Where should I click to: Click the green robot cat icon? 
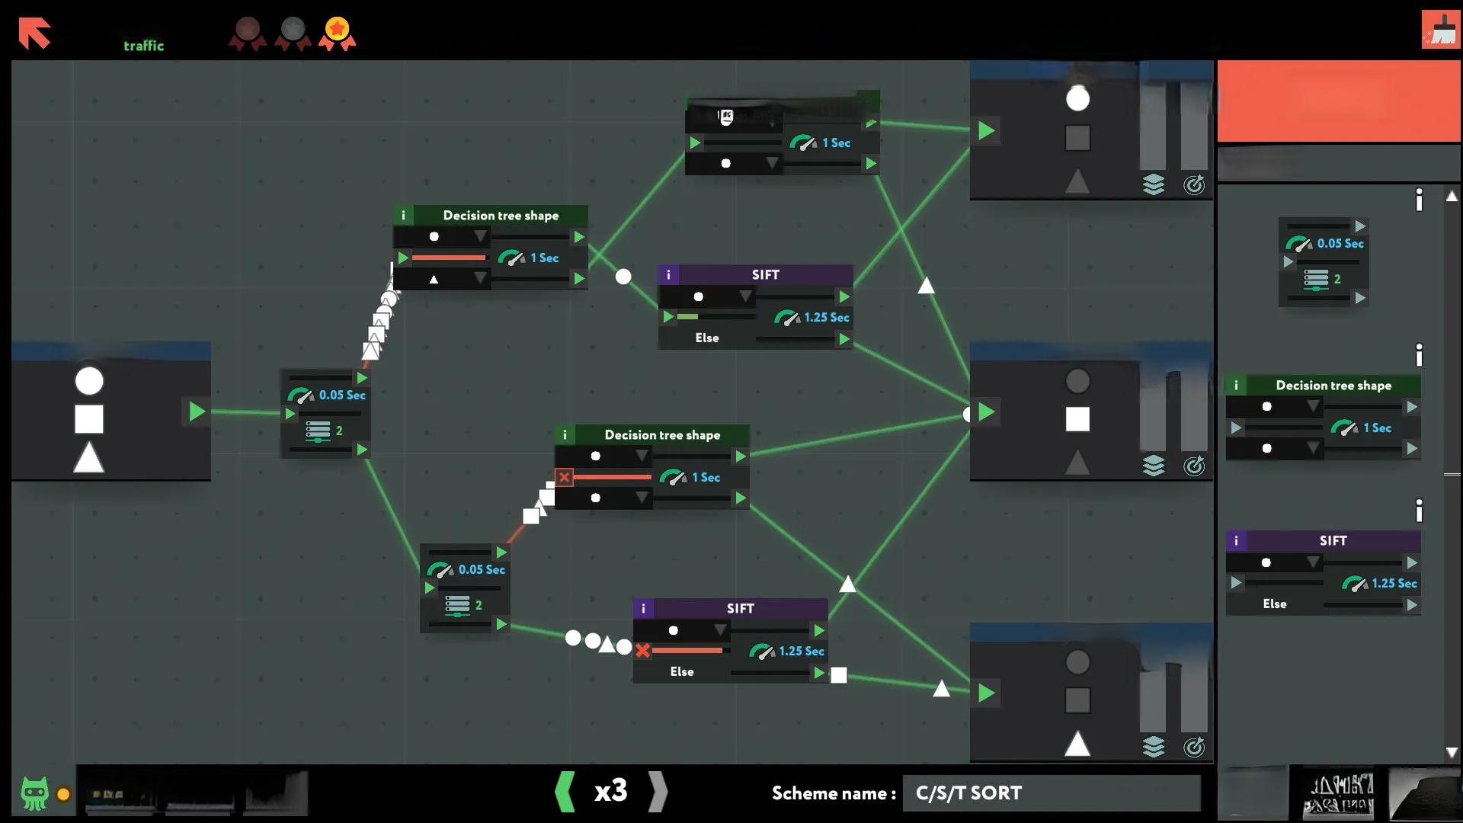point(34,793)
